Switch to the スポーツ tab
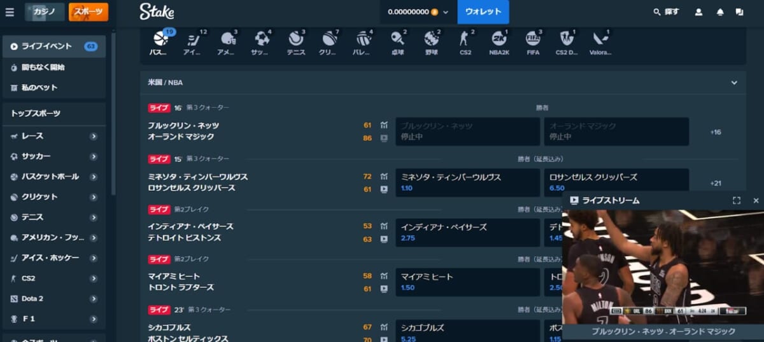764x342 pixels. (x=88, y=12)
